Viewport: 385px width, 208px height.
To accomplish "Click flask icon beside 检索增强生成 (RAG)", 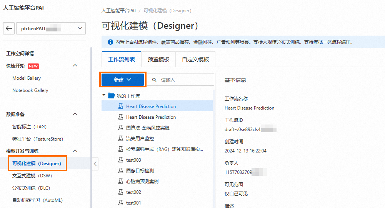I will (x=120, y=149).
